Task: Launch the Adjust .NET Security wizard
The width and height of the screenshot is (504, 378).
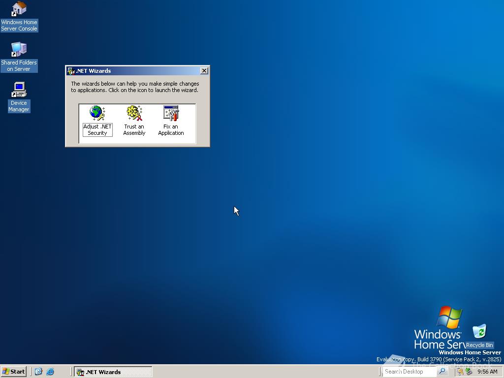Action: click(x=97, y=121)
